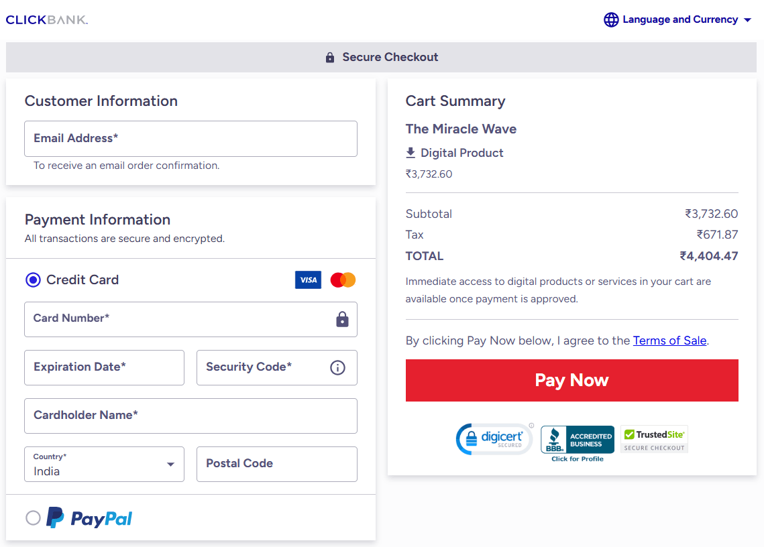Click the TrustedSite secure checkout badge
This screenshot has width=764, height=547.
click(654, 439)
